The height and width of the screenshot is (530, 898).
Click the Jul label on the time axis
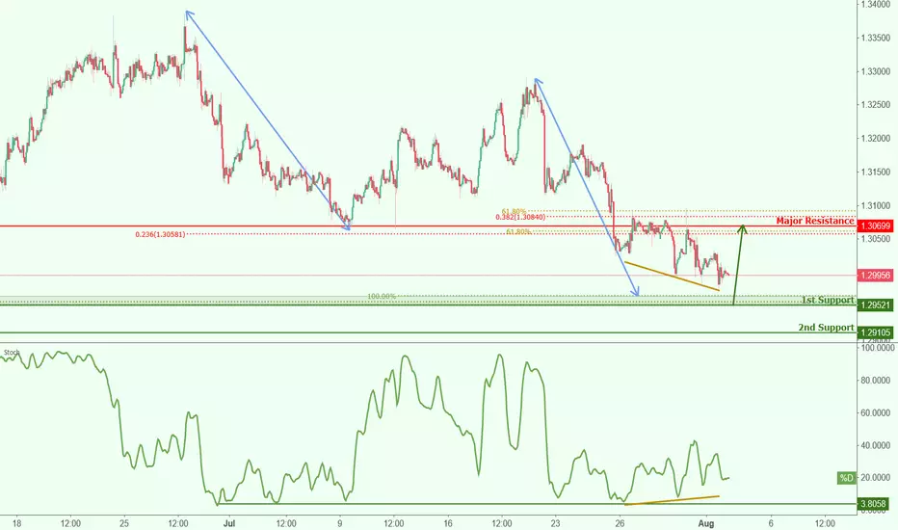[229, 523]
